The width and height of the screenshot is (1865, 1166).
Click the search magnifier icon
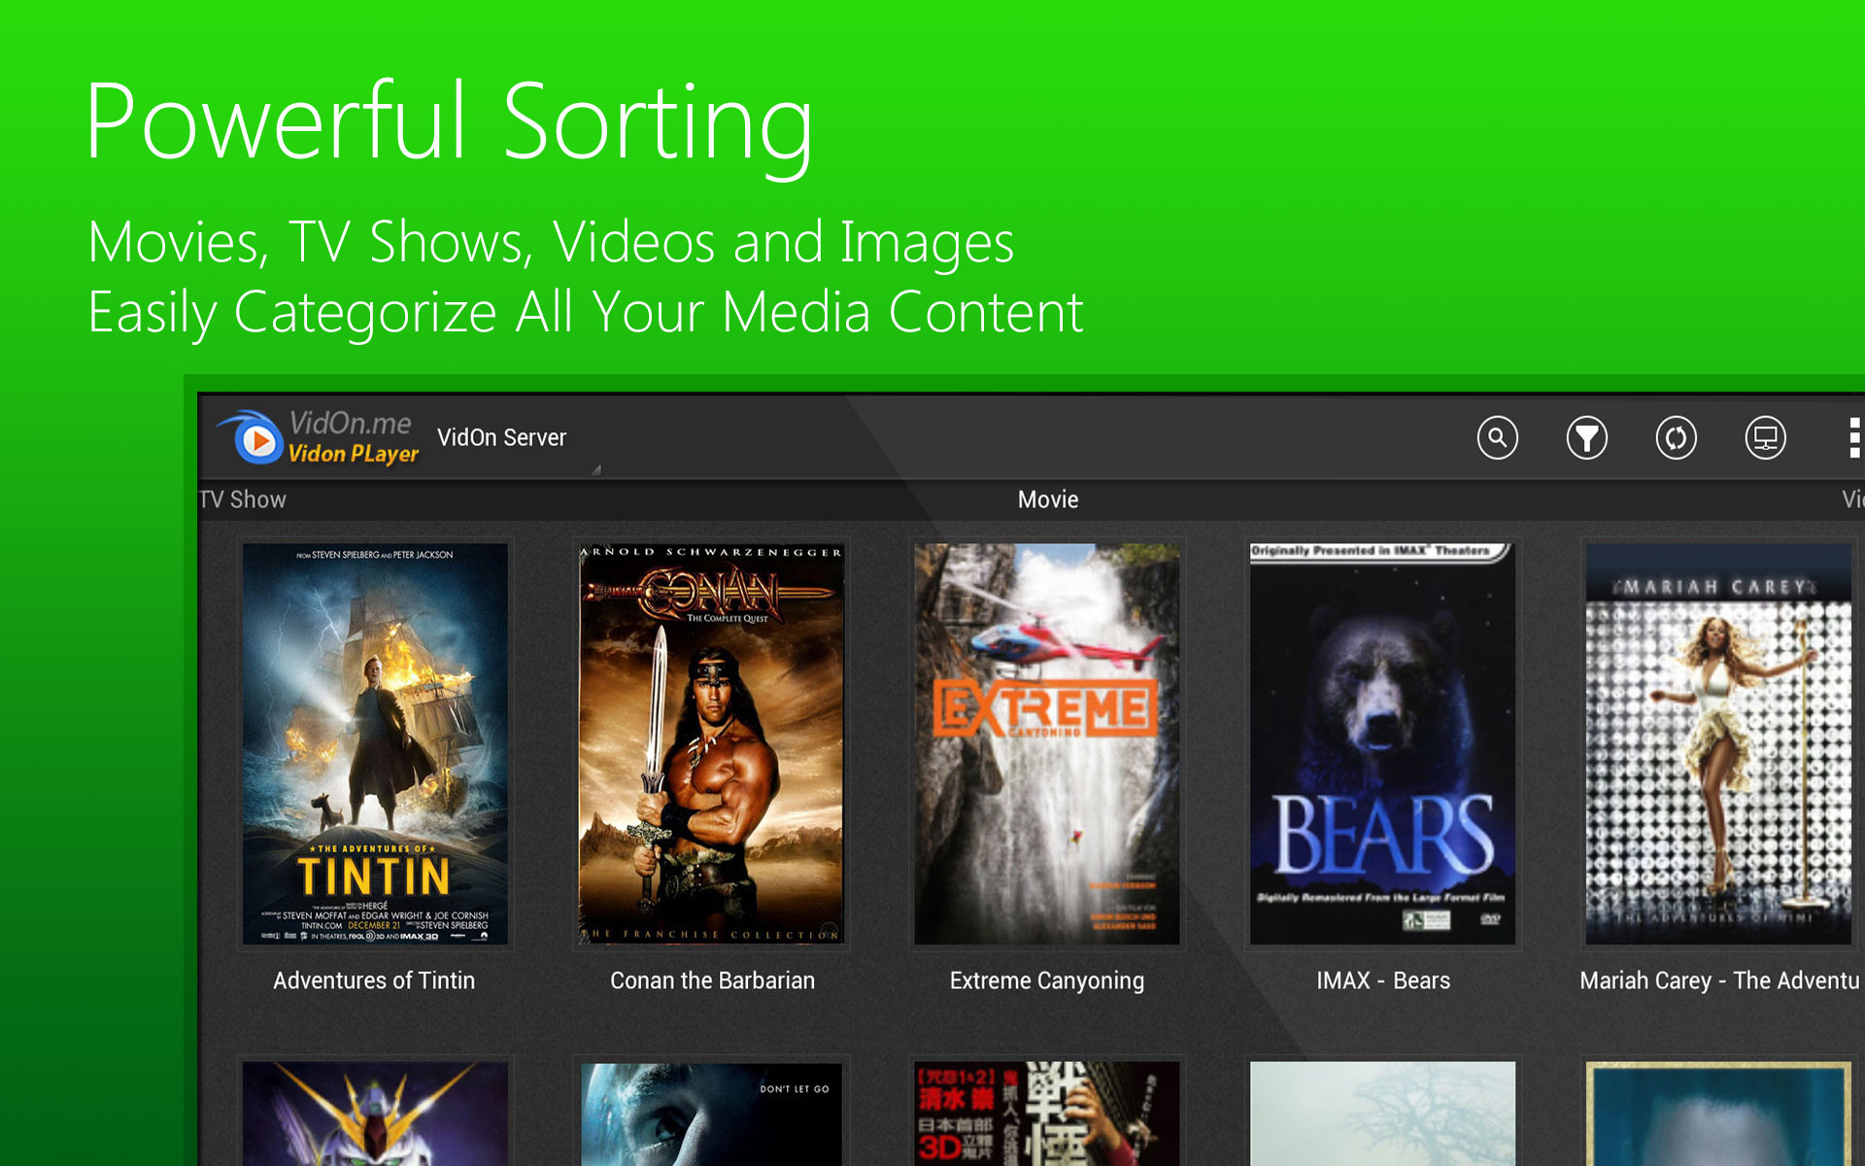pos(1497,438)
